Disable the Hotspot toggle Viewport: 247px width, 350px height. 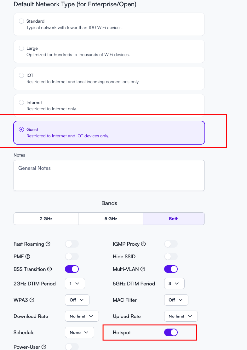(x=171, y=332)
